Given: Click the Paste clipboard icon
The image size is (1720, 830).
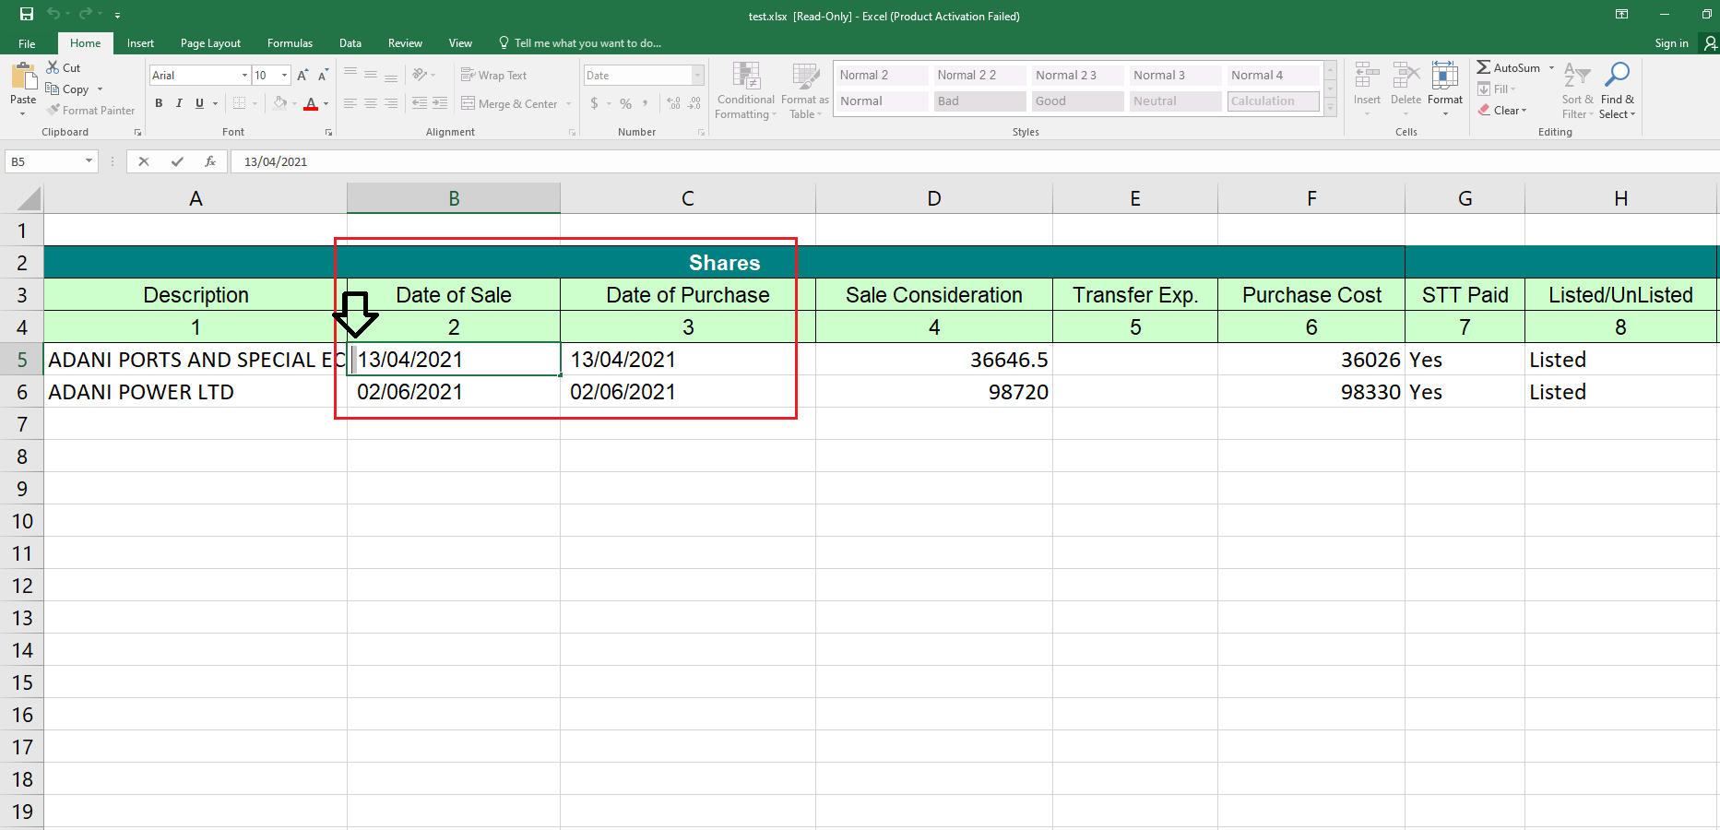Looking at the screenshot, I should point(23,77).
